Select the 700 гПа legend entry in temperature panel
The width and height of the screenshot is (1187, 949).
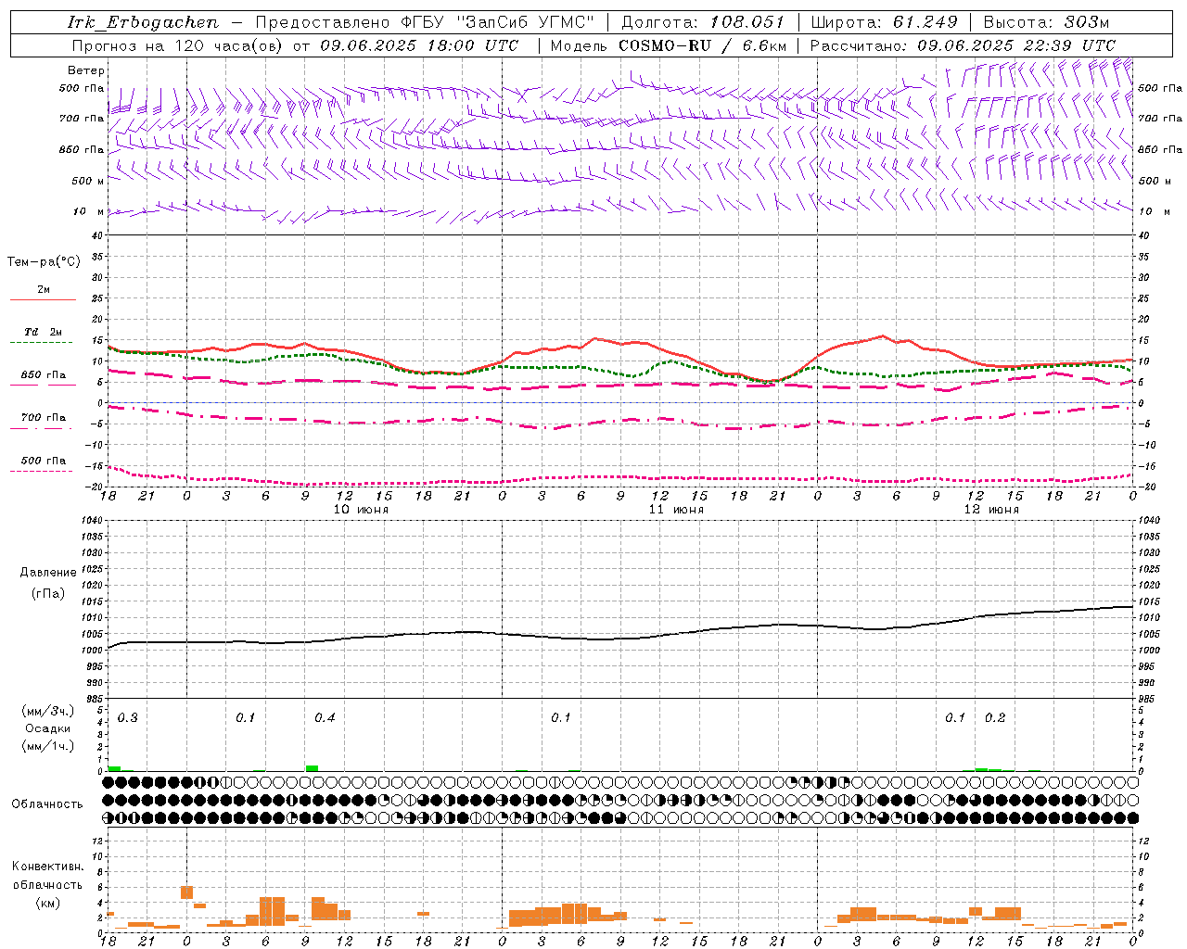click(x=44, y=418)
